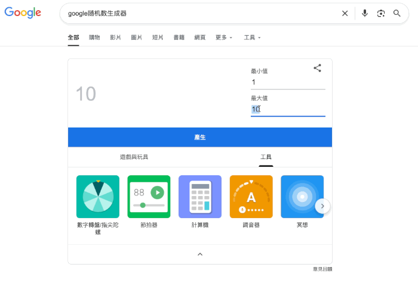The height and width of the screenshot is (283, 418).
Task: Click the 最大值 label text
Action: 259,98
